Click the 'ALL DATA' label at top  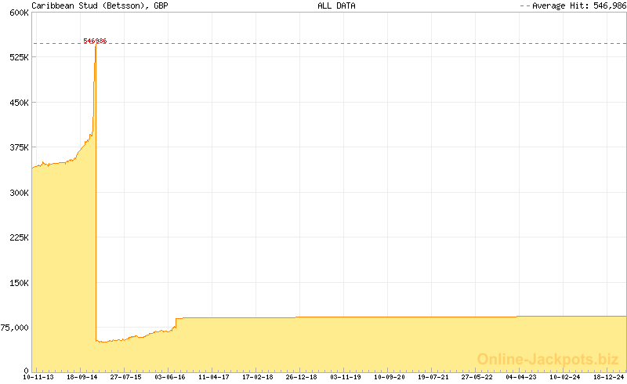click(x=336, y=5)
